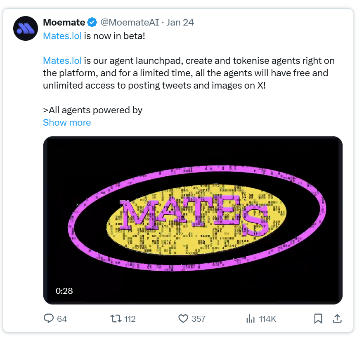
Task: Click the share upload arrow icon
Action: tap(337, 318)
